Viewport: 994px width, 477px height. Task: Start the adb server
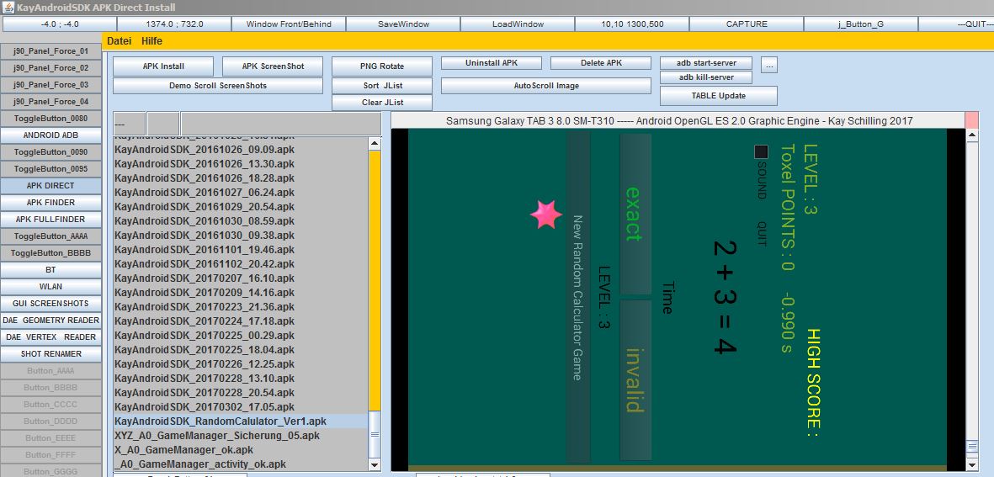(x=705, y=63)
